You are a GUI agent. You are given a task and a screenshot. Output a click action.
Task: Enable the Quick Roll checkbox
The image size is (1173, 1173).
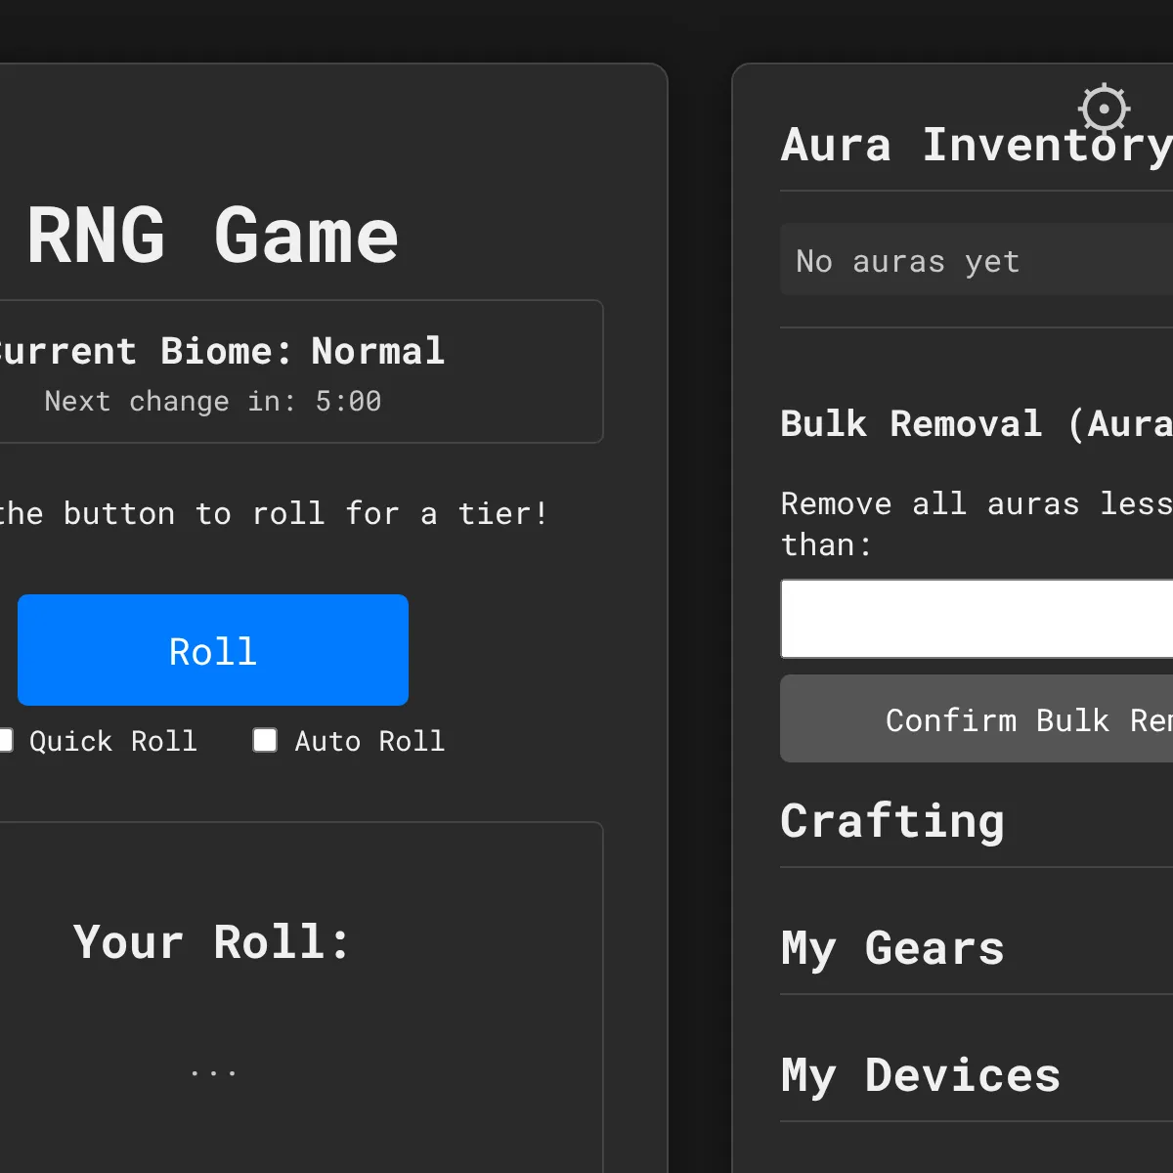pyautogui.click(x=4, y=740)
